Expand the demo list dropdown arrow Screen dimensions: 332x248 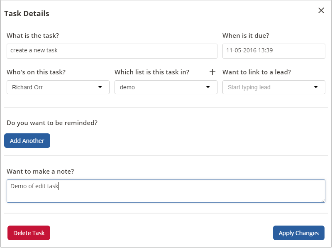208,87
